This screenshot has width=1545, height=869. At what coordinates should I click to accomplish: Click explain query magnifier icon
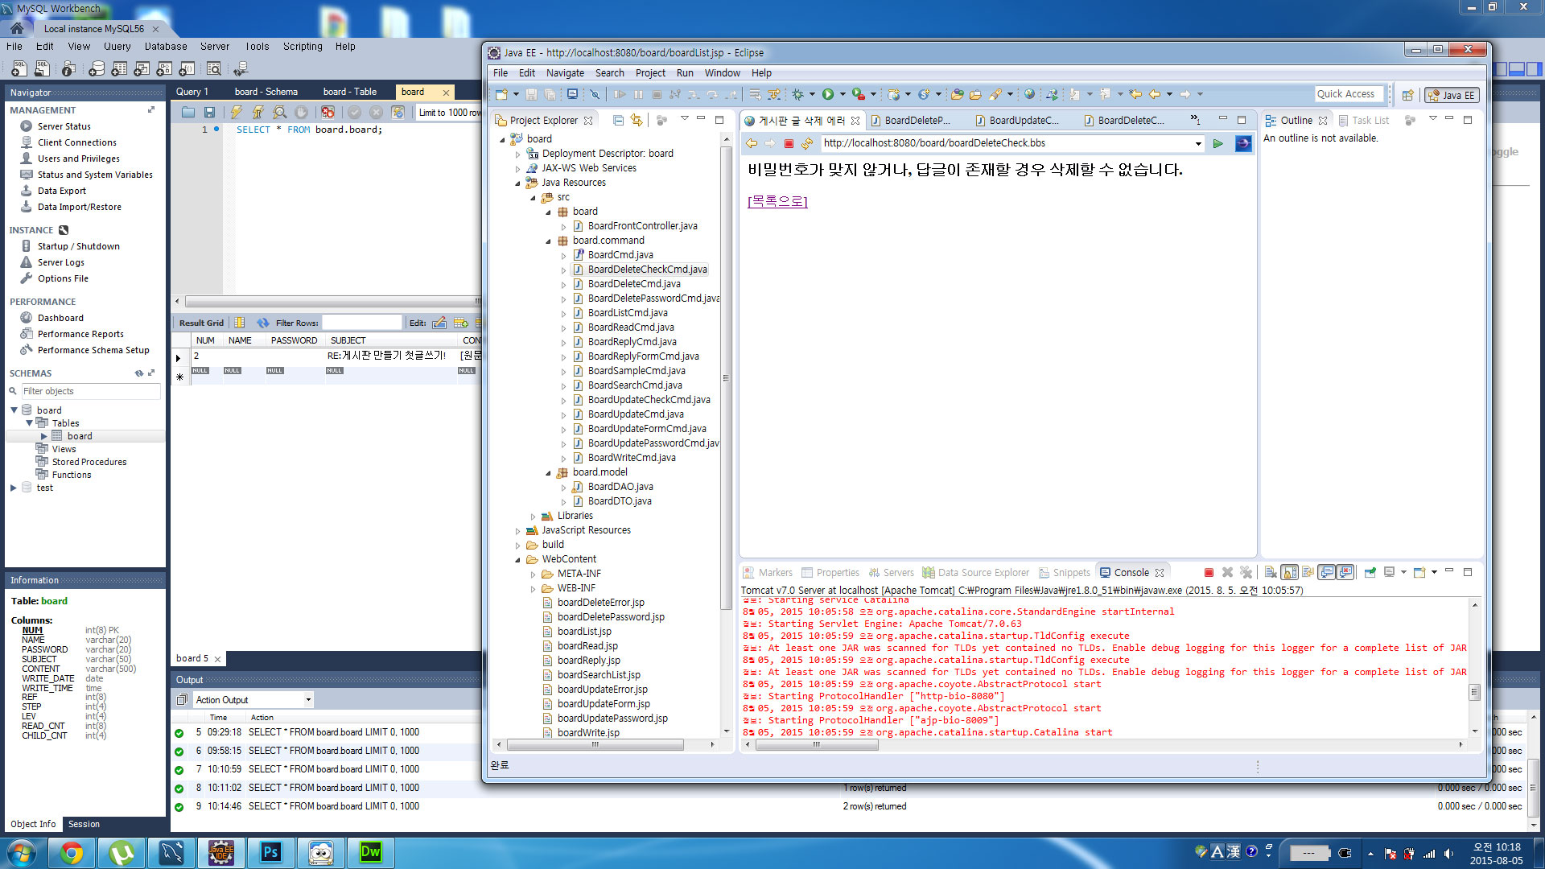pyautogui.click(x=279, y=113)
